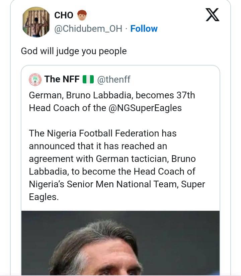This screenshot has width=241, height=276.
Task: Click the "God will judge you people" text
Action: pyautogui.click(x=74, y=51)
